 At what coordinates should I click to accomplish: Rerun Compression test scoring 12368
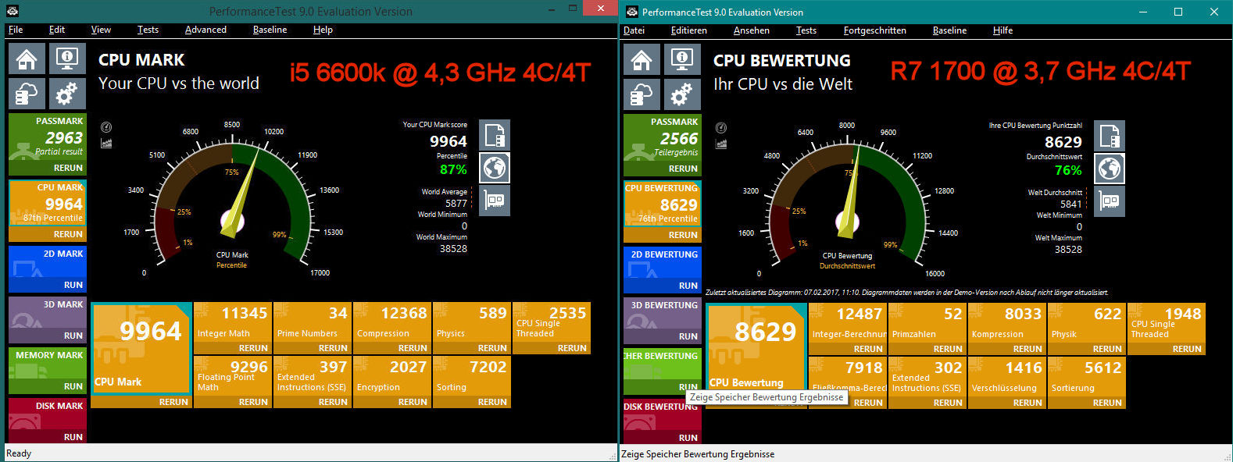click(413, 348)
